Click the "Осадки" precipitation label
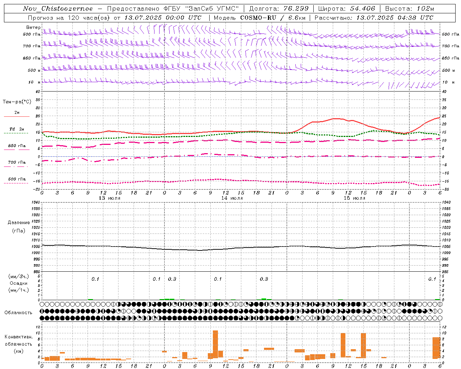 (x=19, y=283)
